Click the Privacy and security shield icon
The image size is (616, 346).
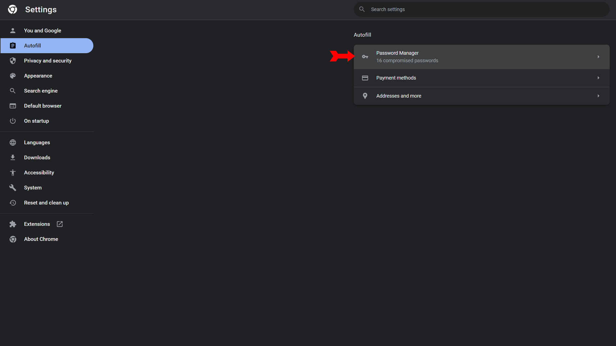coord(13,61)
